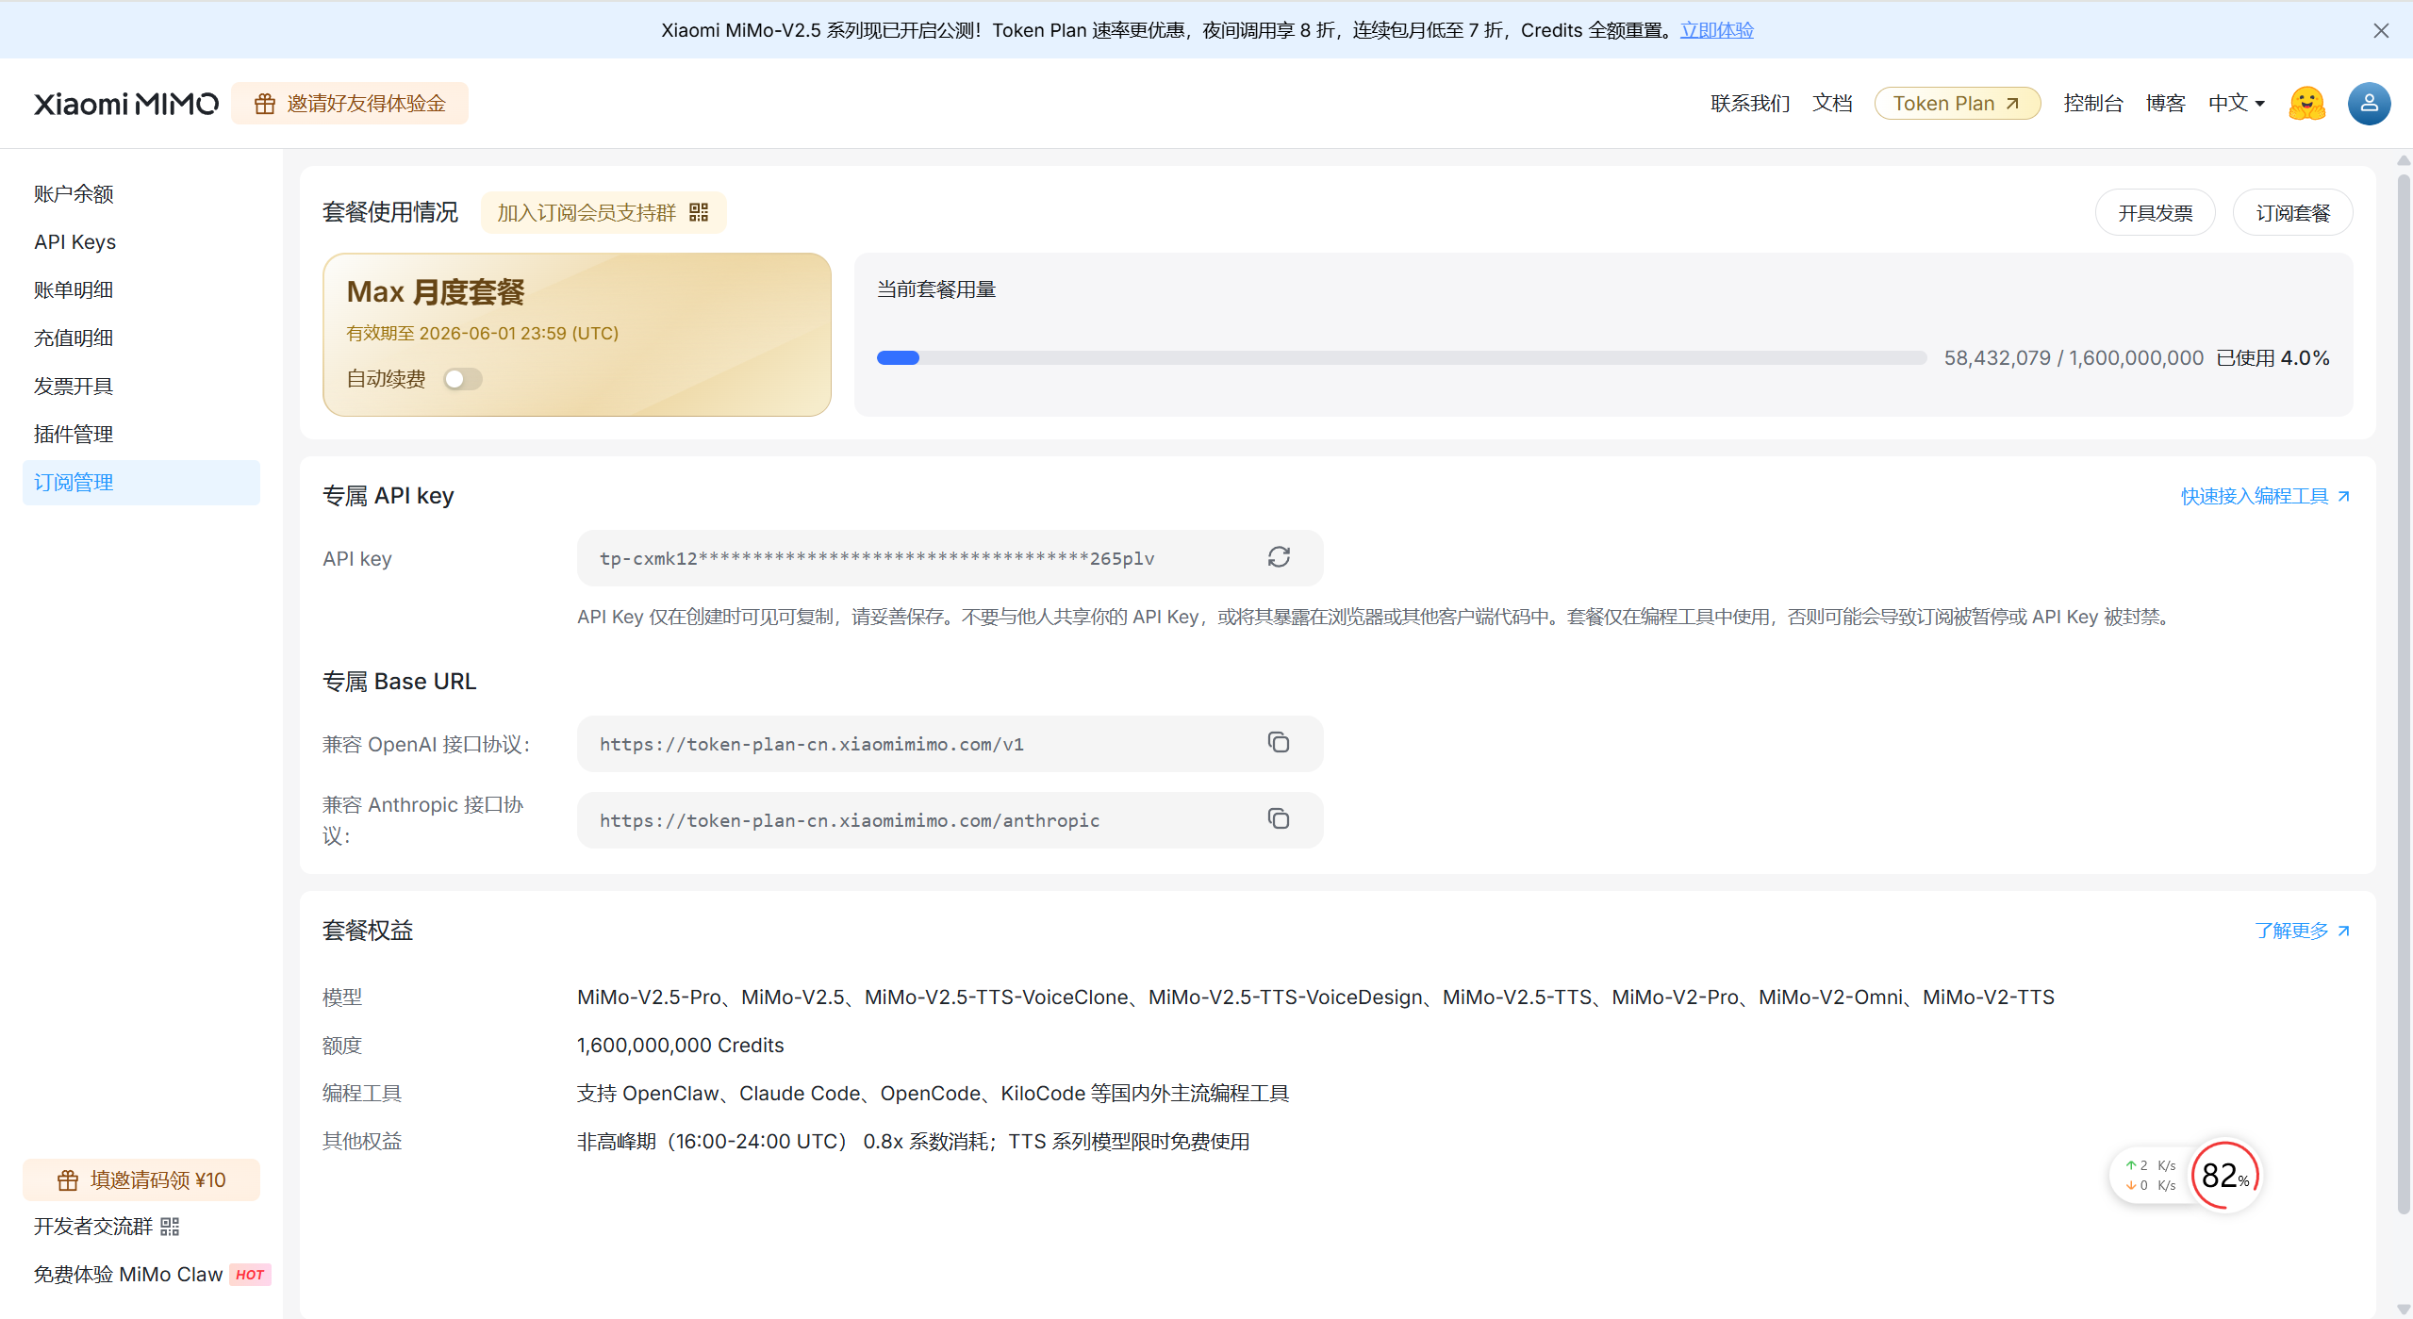2413x1319 pixels.
Task: Click the 有效期至 2026-06-01 23:59 (UTC) text
Action: point(483,334)
